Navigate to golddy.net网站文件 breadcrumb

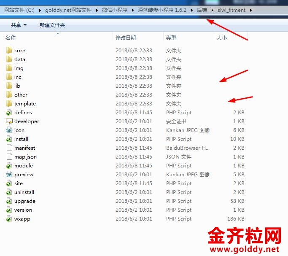(68, 10)
